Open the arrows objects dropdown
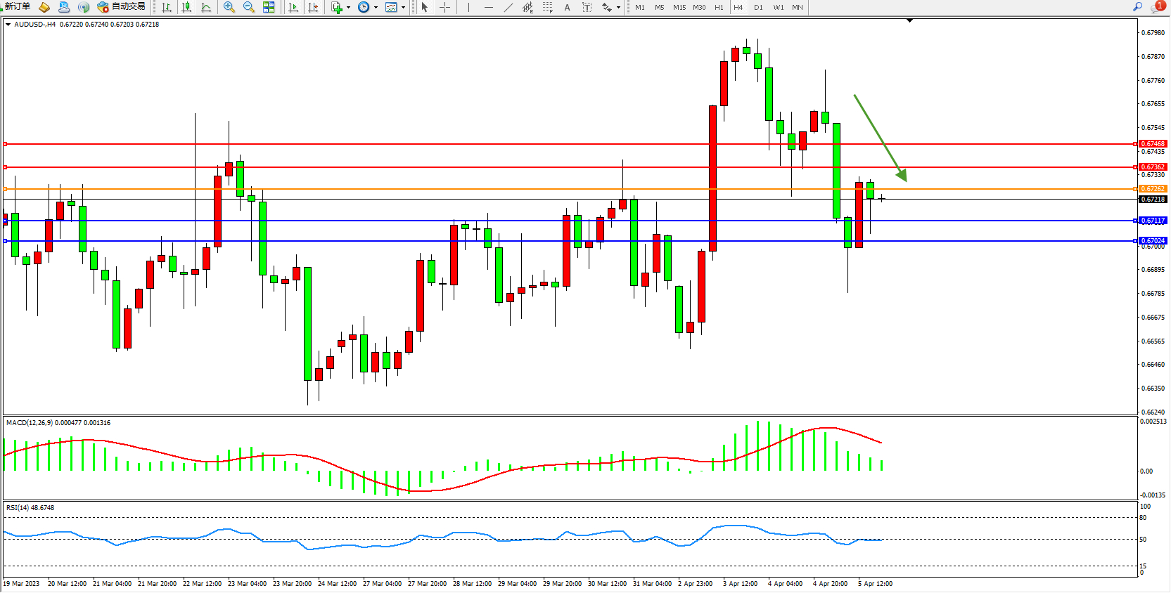The width and height of the screenshot is (1171, 593). (x=618, y=8)
